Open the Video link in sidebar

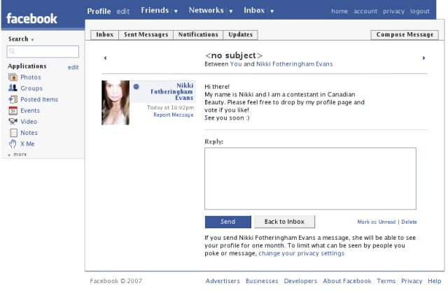coord(29,122)
